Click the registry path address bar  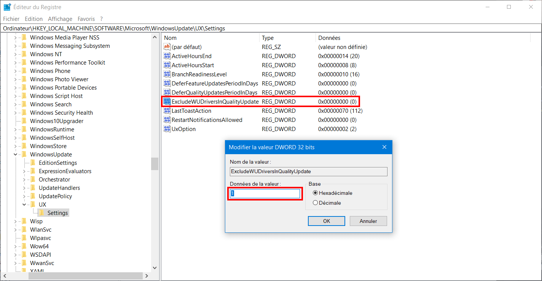[271, 28]
